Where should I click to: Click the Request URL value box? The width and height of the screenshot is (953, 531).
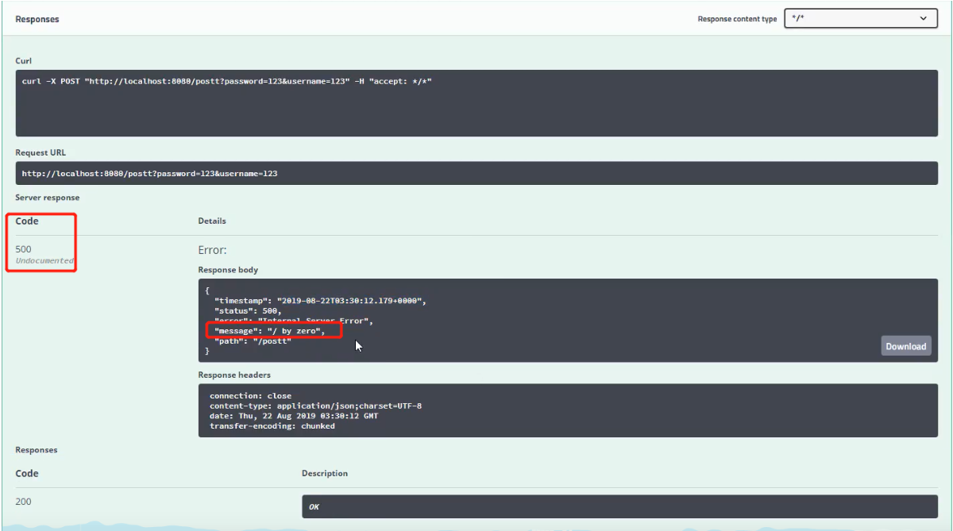click(x=476, y=173)
